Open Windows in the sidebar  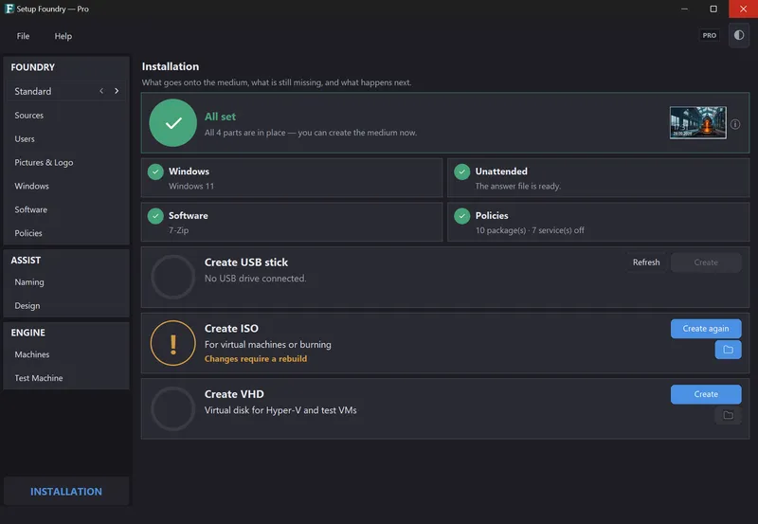tap(66, 186)
